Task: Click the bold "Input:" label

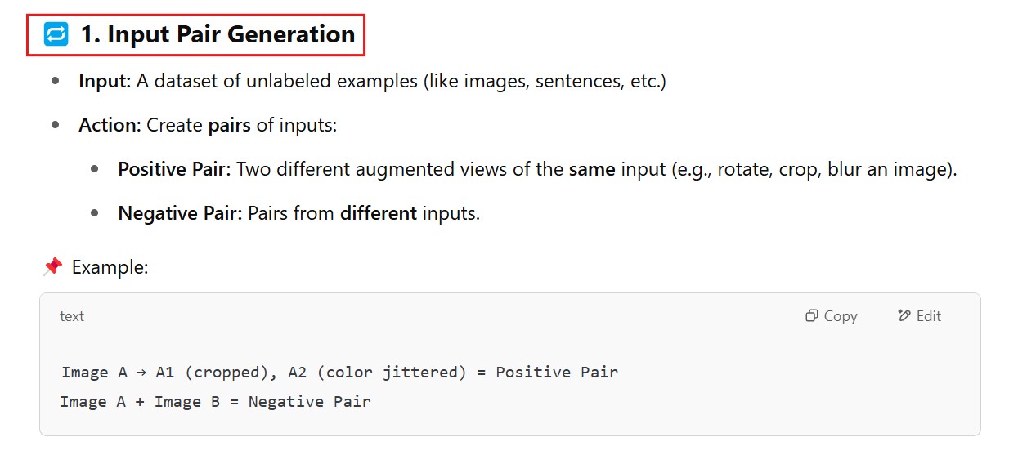Action: coord(105,82)
